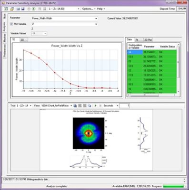
Task: Open a file with the folder icon
Action: [12, 9]
